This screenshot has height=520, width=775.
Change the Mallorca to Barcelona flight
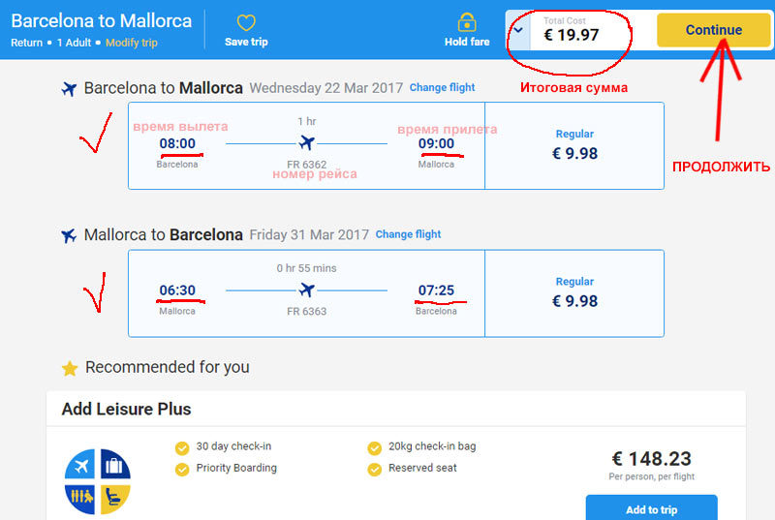tap(408, 234)
